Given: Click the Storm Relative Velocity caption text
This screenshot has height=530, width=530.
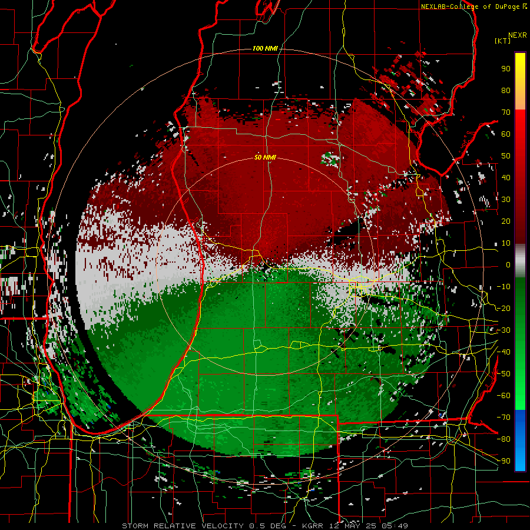Looking at the screenshot, I should click(265, 526).
